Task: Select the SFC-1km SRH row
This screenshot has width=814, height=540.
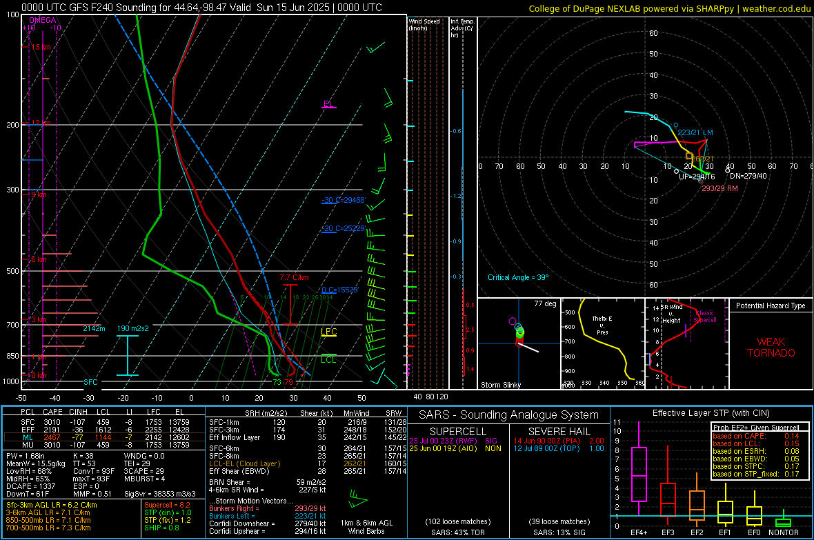Action: [308, 422]
